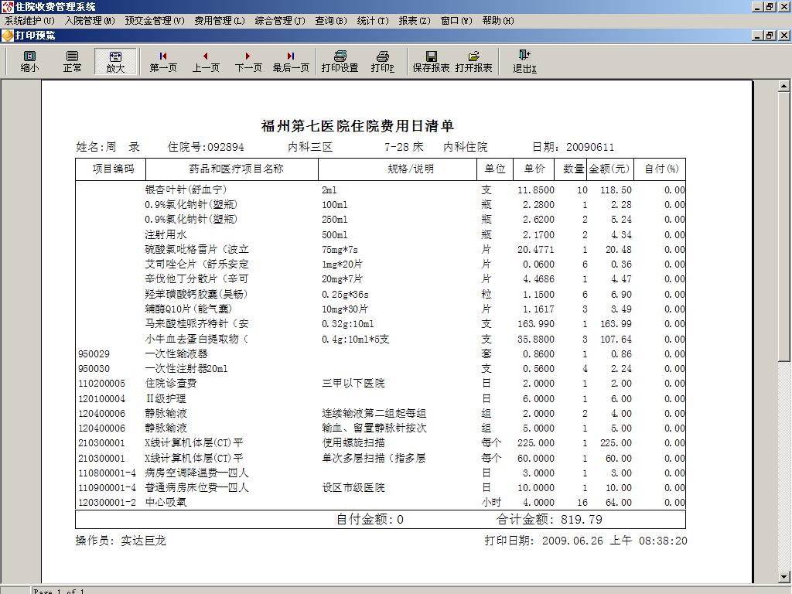The height and width of the screenshot is (594, 792).
Task: Exit preview with 退出X
Action: (524, 62)
